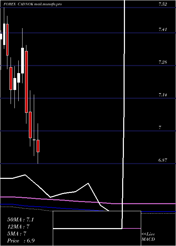Click the 7.52 price axis label
This screenshot has width=176, height=246.
click(x=163, y=4)
